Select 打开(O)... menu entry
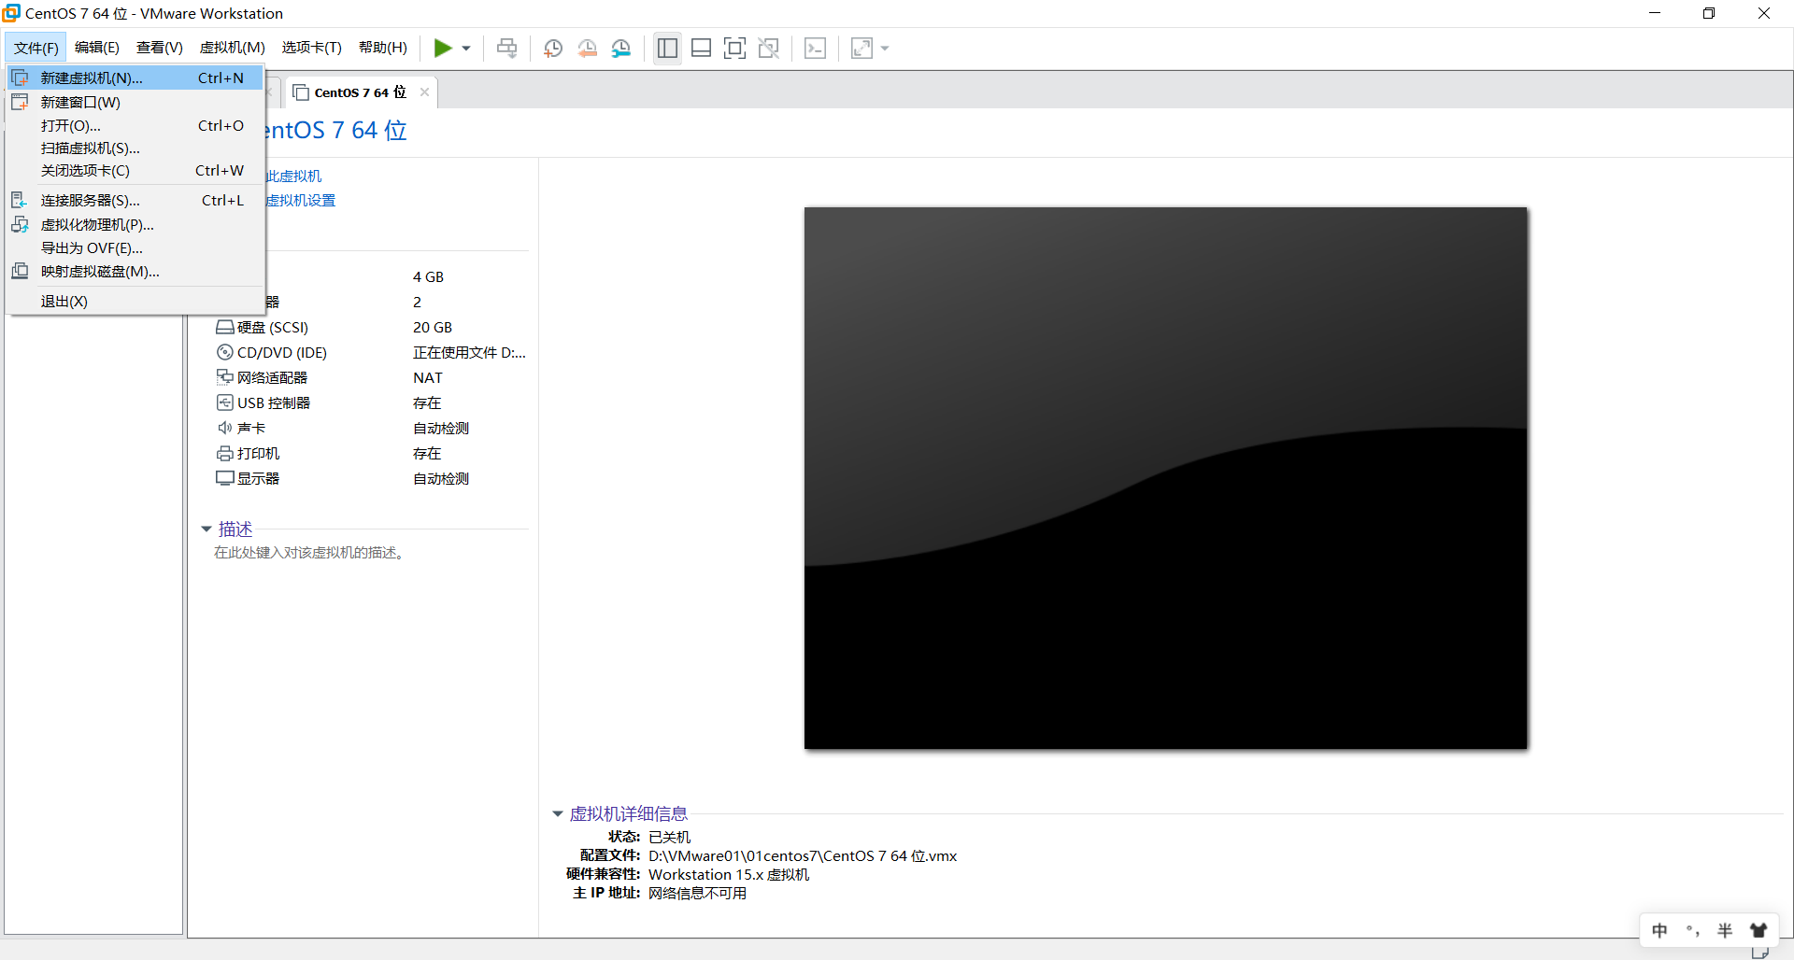The image size is (1794, 960). 135,125
